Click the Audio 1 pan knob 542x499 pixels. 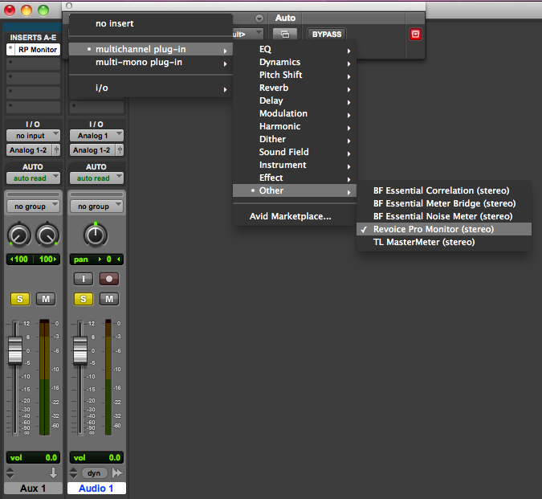click(x=96, y=235)
